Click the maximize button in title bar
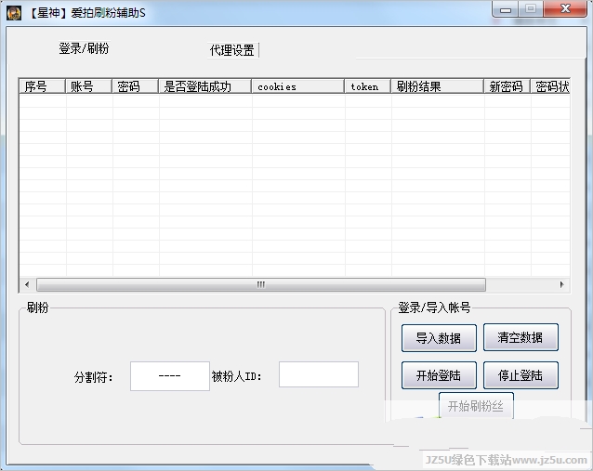Viewport: 593px width, 471px height. (531, 9)
